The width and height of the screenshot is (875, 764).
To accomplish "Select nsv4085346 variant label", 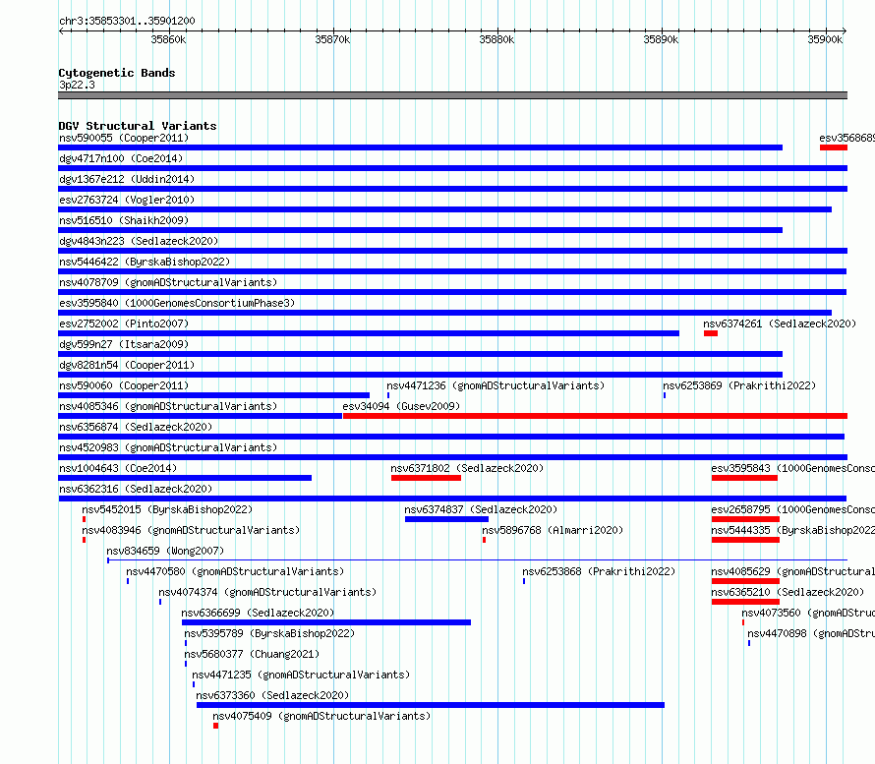I will click(168, 406).
